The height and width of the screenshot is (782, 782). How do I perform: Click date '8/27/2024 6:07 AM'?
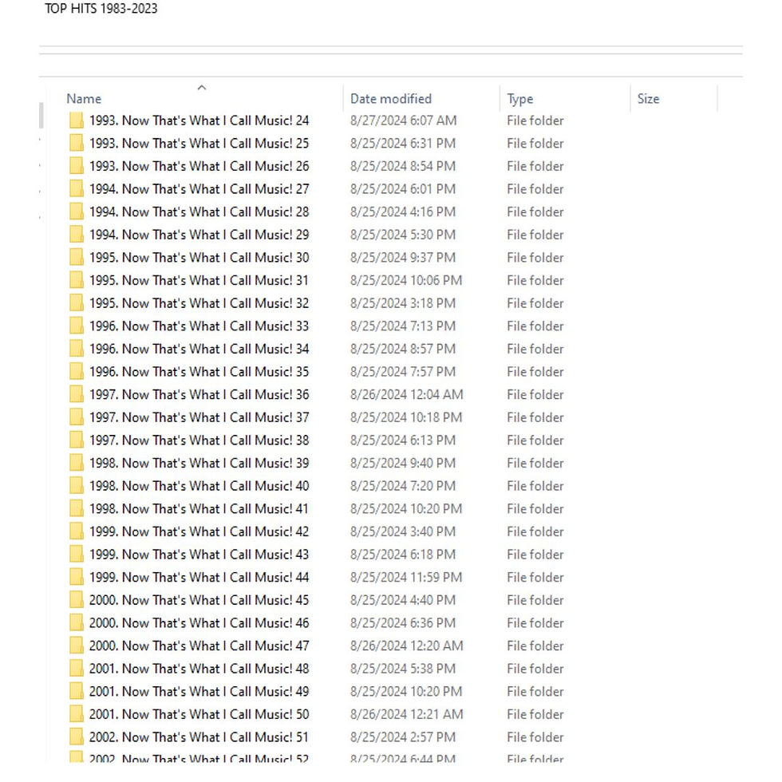click(404, 120)
